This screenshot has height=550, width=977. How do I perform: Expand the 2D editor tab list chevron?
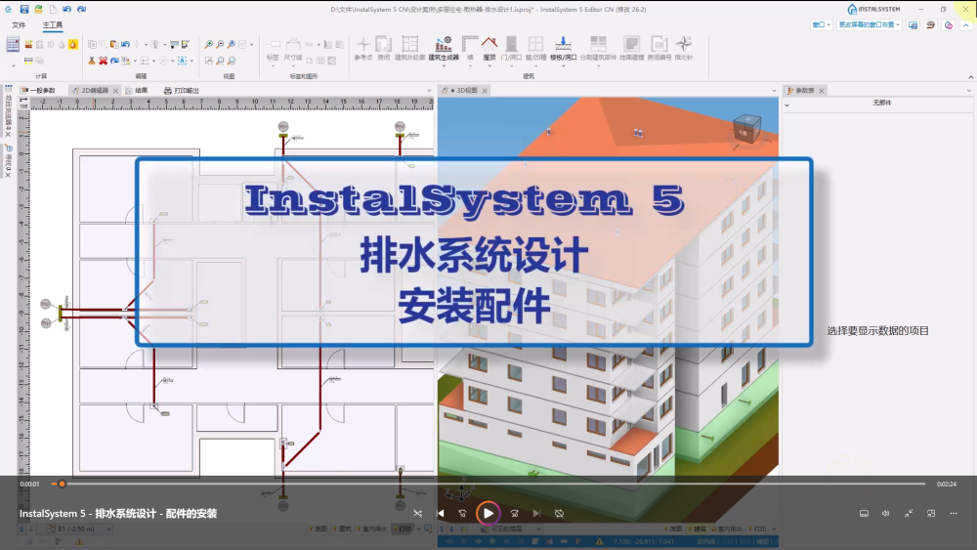click(x=429, y=91)
